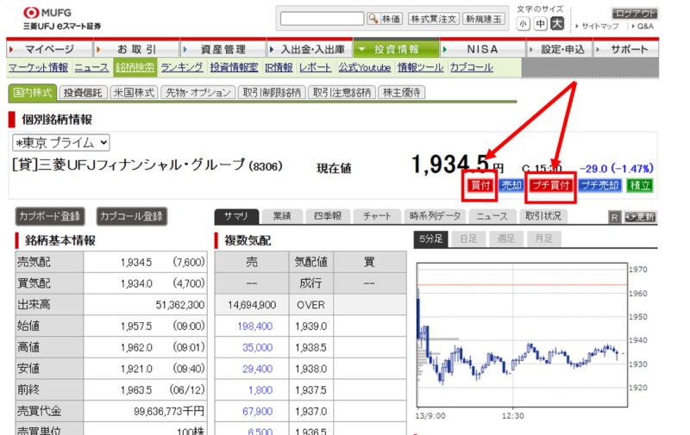Image resolution: width=690 pixels, height=435 pixels.
Task: Select the 株主優待 tab
Action: coord(401,93)
